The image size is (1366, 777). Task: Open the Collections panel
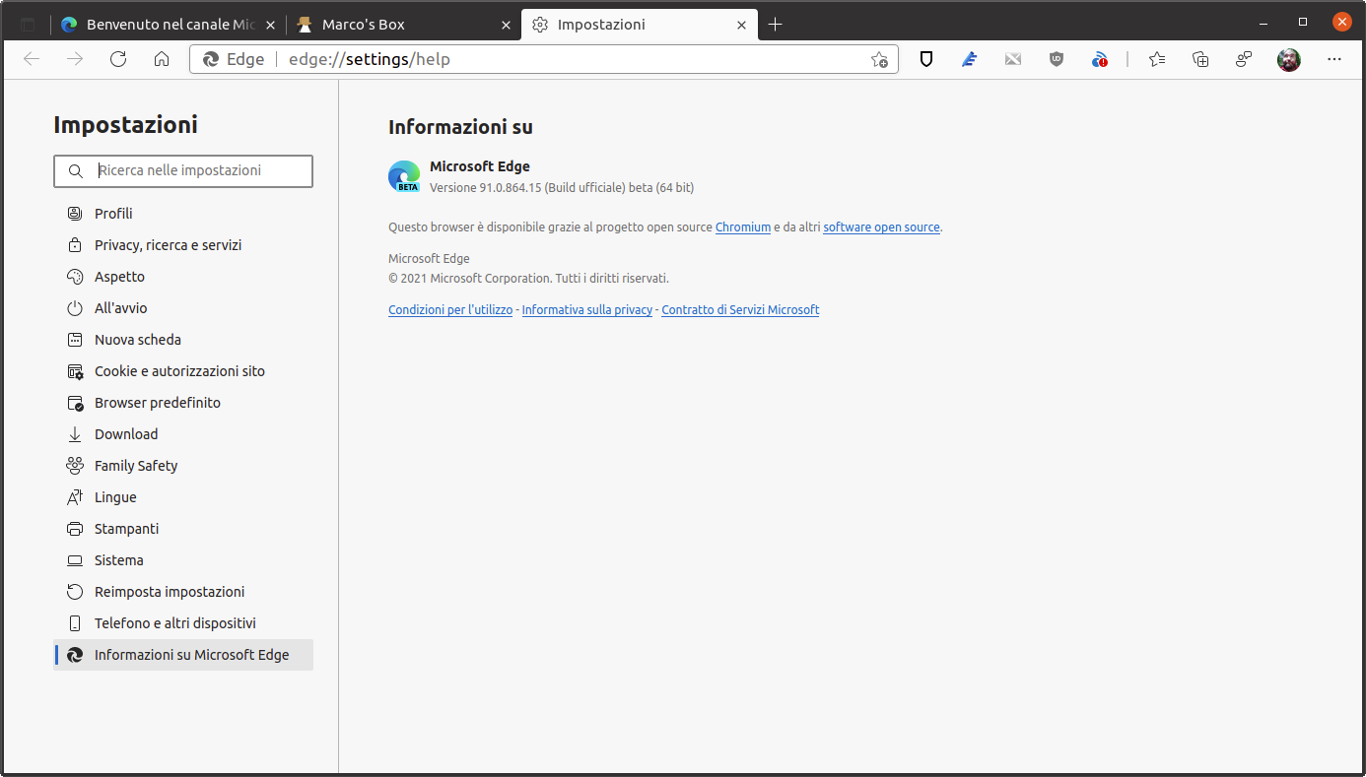(1200, 59)
